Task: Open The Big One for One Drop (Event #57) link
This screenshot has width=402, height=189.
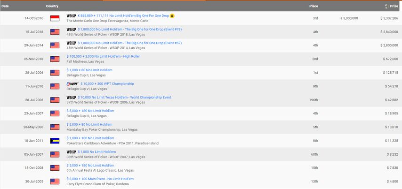Action: (x=130, y=43)
